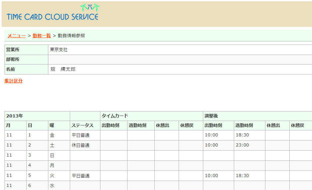Click the green people figures icon
312x190 pixels.
(x=90, y=7)
